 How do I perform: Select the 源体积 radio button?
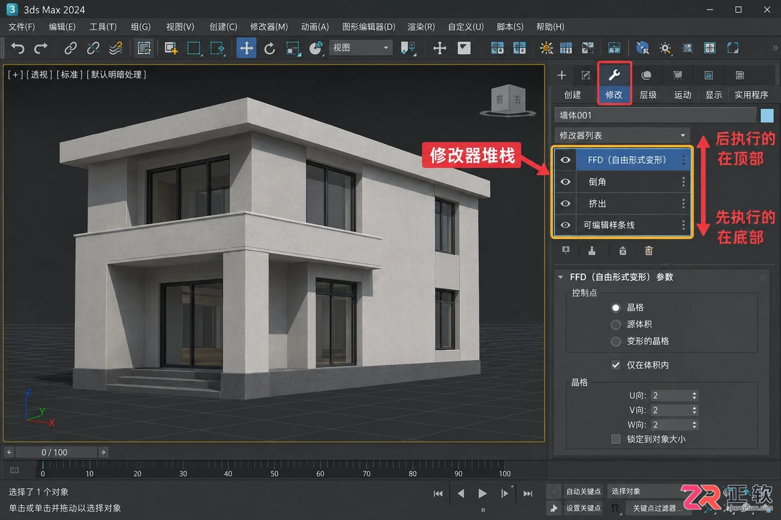point(616,324)
